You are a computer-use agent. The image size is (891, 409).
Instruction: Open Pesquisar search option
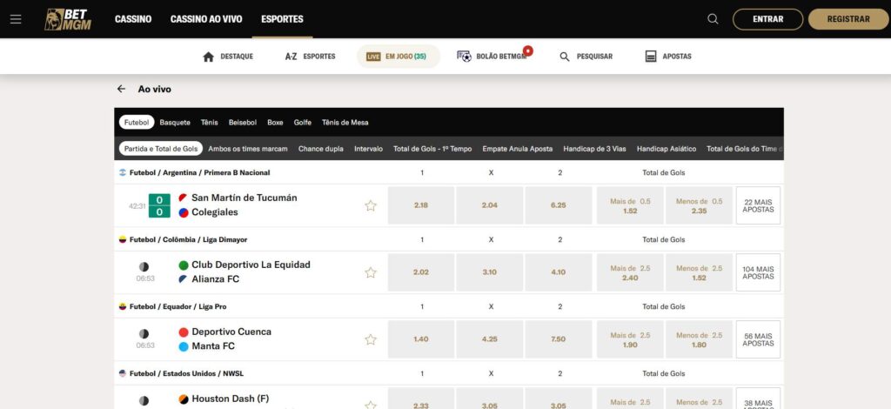point(586,57)
